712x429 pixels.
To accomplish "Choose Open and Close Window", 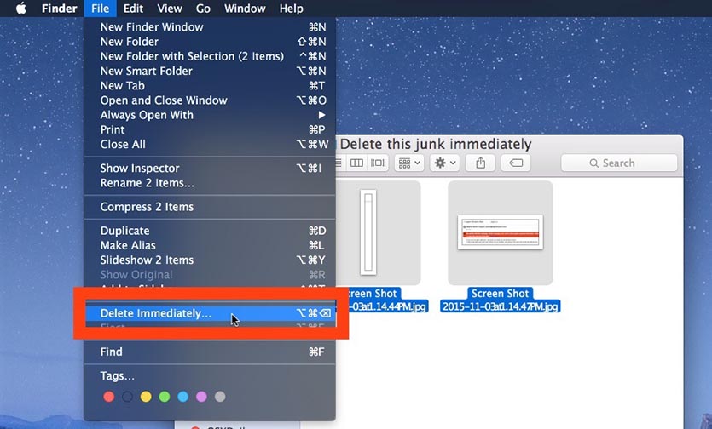I will (210, 100).
